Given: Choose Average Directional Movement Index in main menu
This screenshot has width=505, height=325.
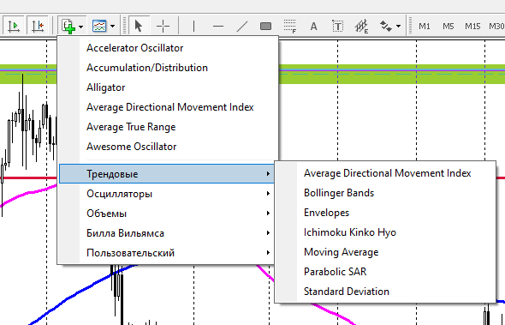Looking at the screenshot, I should [168, 107].
